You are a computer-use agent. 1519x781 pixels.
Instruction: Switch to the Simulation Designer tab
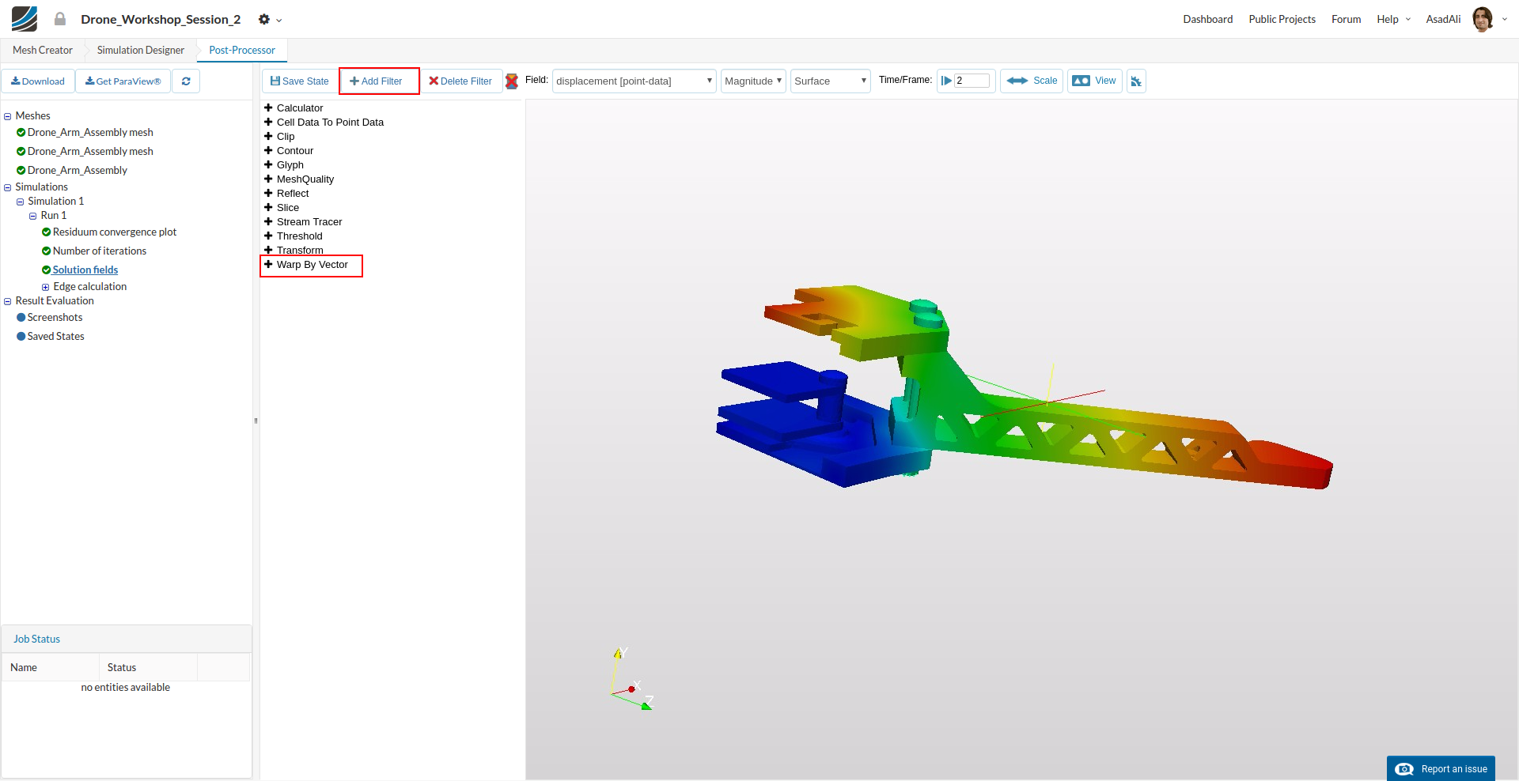click(141, 50)
